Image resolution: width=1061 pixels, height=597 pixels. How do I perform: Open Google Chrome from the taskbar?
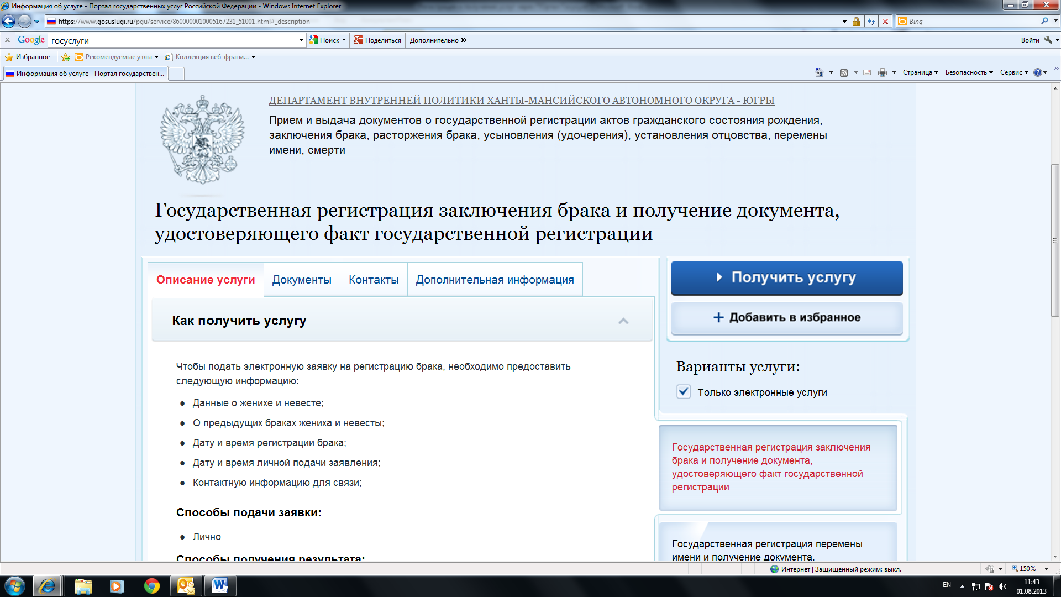point(151,586)
